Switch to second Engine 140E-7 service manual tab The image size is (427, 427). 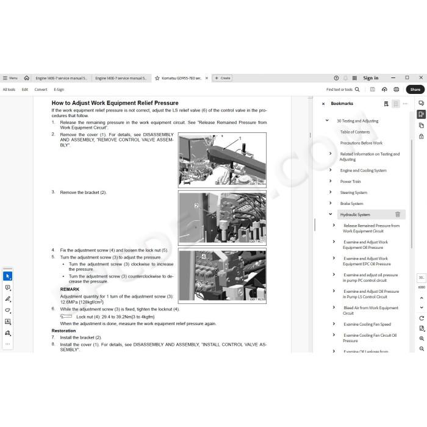pos(121,78)
